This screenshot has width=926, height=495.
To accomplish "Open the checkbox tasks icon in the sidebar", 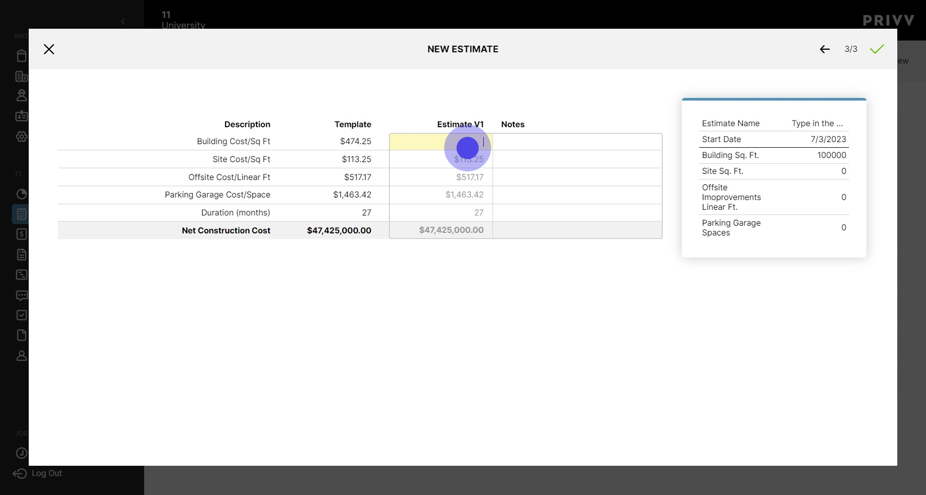I will click(x=22, y=315).
